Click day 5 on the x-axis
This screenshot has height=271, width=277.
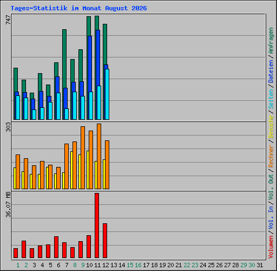click(x=50, y=265)
